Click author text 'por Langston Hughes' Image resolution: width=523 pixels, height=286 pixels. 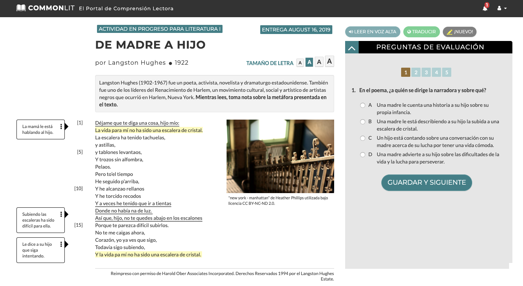click(130, 63)
